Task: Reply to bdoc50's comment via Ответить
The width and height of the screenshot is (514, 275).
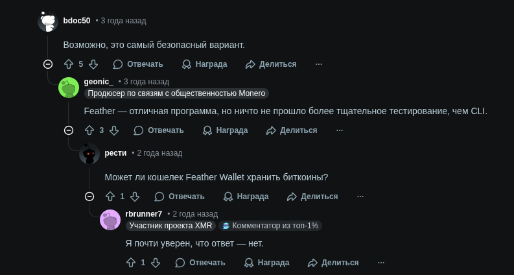Action: click(x=138, y=64)
